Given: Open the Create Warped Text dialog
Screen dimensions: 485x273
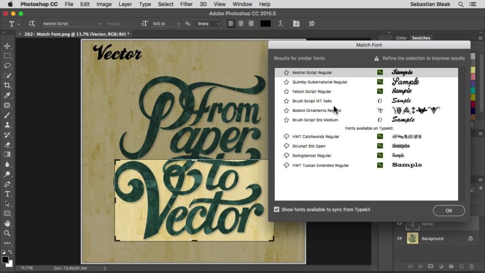Looking at the screenshot, I should 280,23.
